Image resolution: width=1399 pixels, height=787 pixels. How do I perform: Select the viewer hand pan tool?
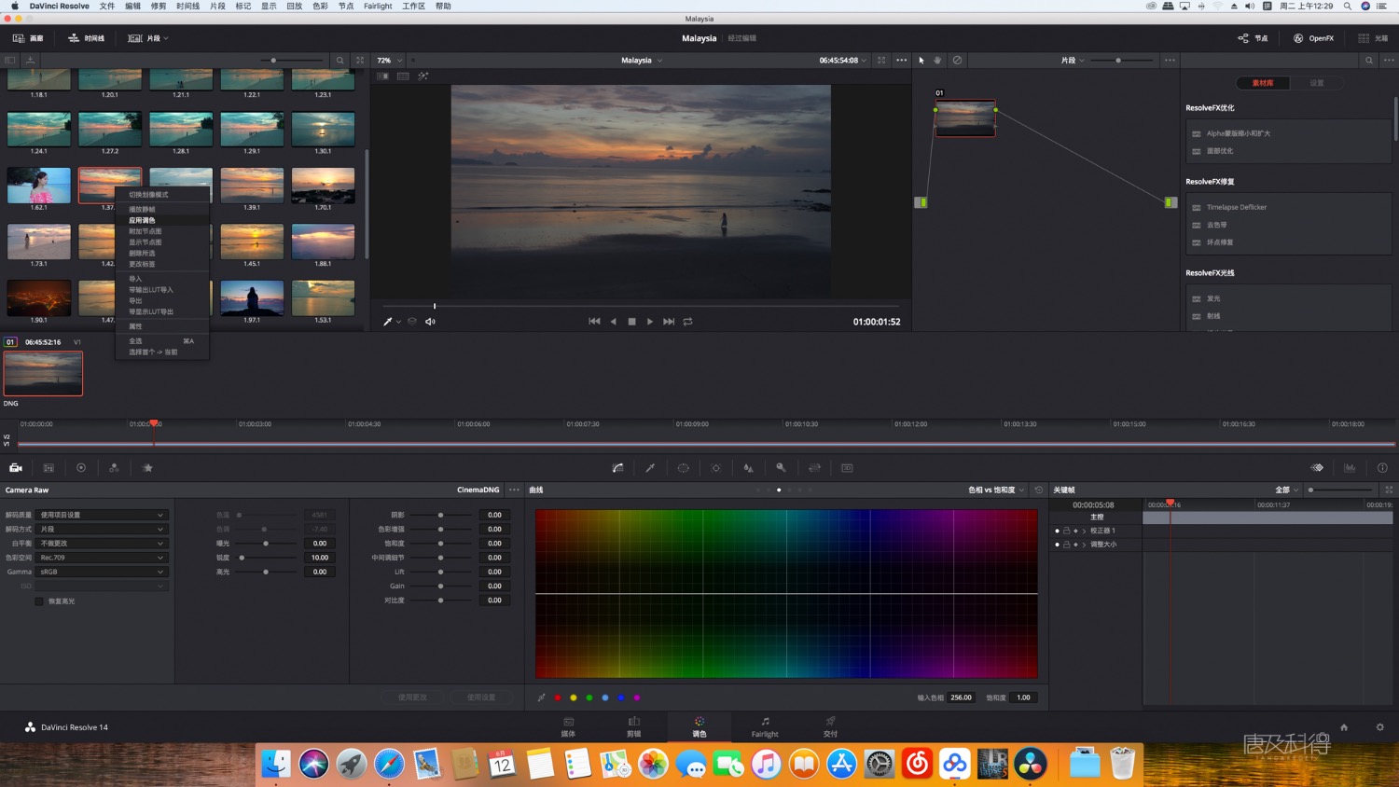click(937, 61)
